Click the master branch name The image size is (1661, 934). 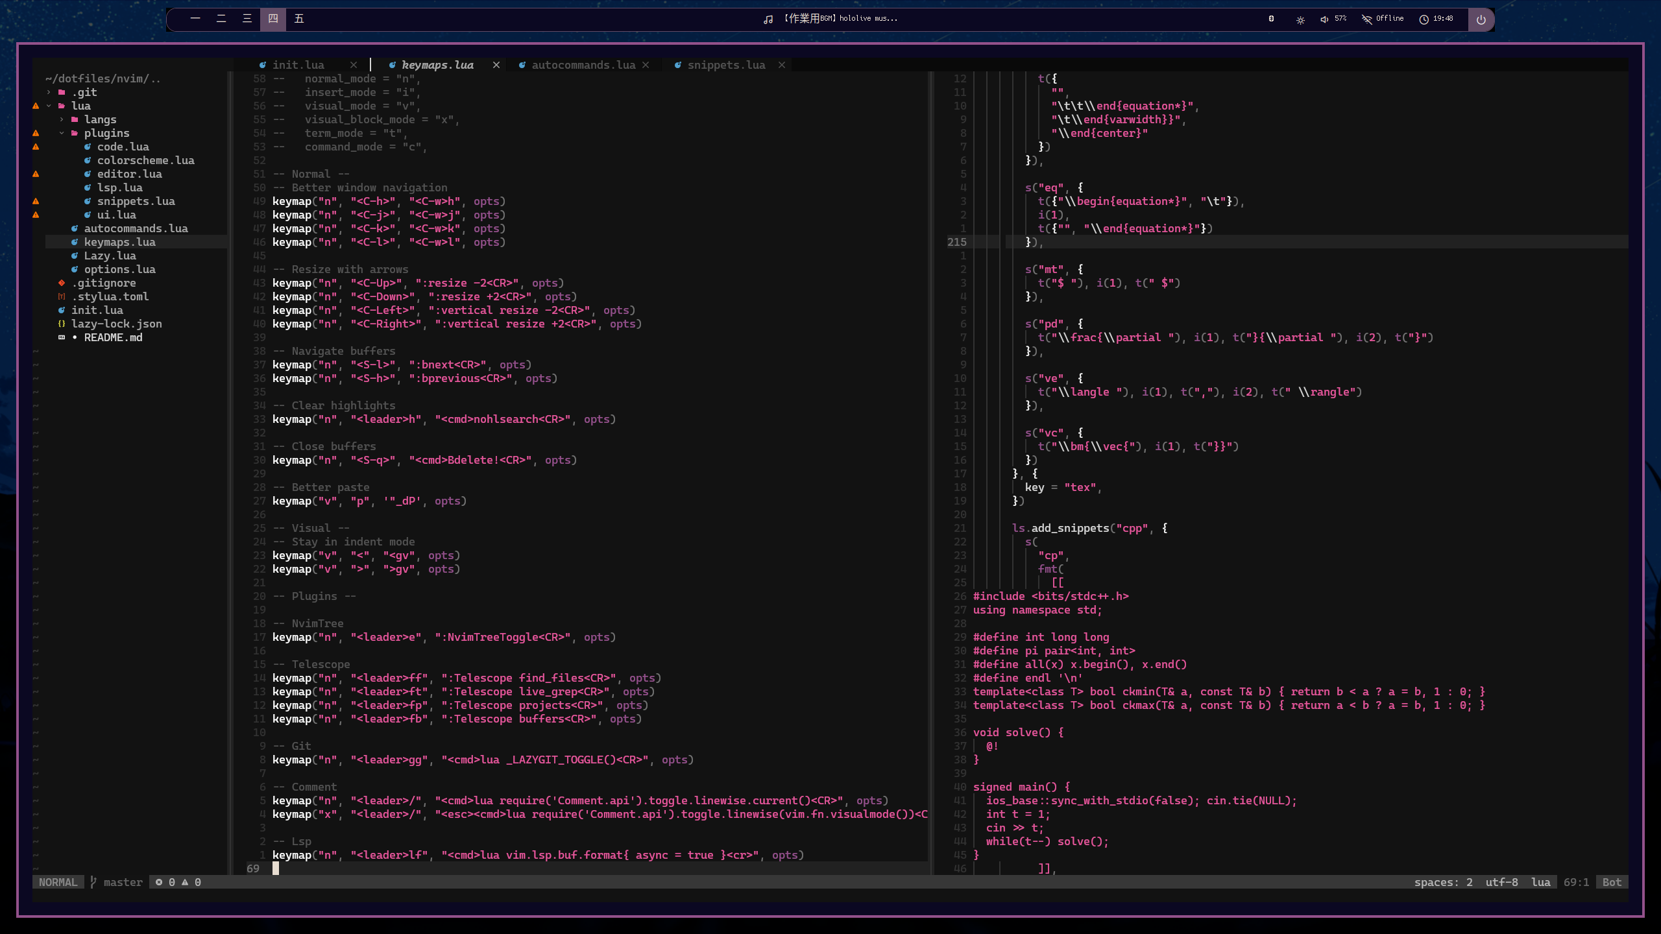123,882
